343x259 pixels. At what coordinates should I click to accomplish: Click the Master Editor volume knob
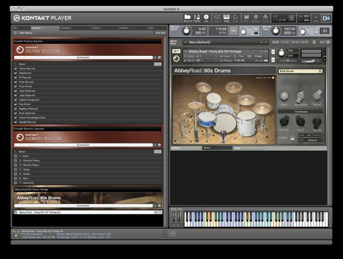pos(186,31)
